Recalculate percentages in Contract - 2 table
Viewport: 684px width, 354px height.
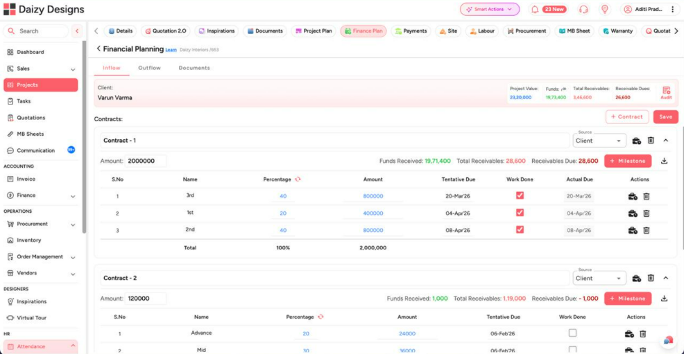[320, 317]
